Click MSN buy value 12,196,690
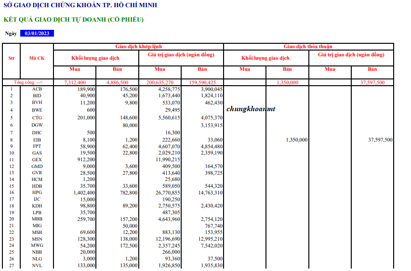The width and height of the screenshot is (411, 271). coord(168,239)
